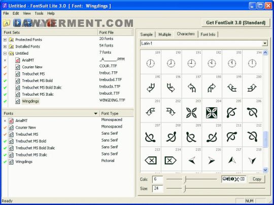Viewport: 274px width, 205px height.
Task: Select arrow glyph 195 in character grid
Action: [x=151, y=88]
